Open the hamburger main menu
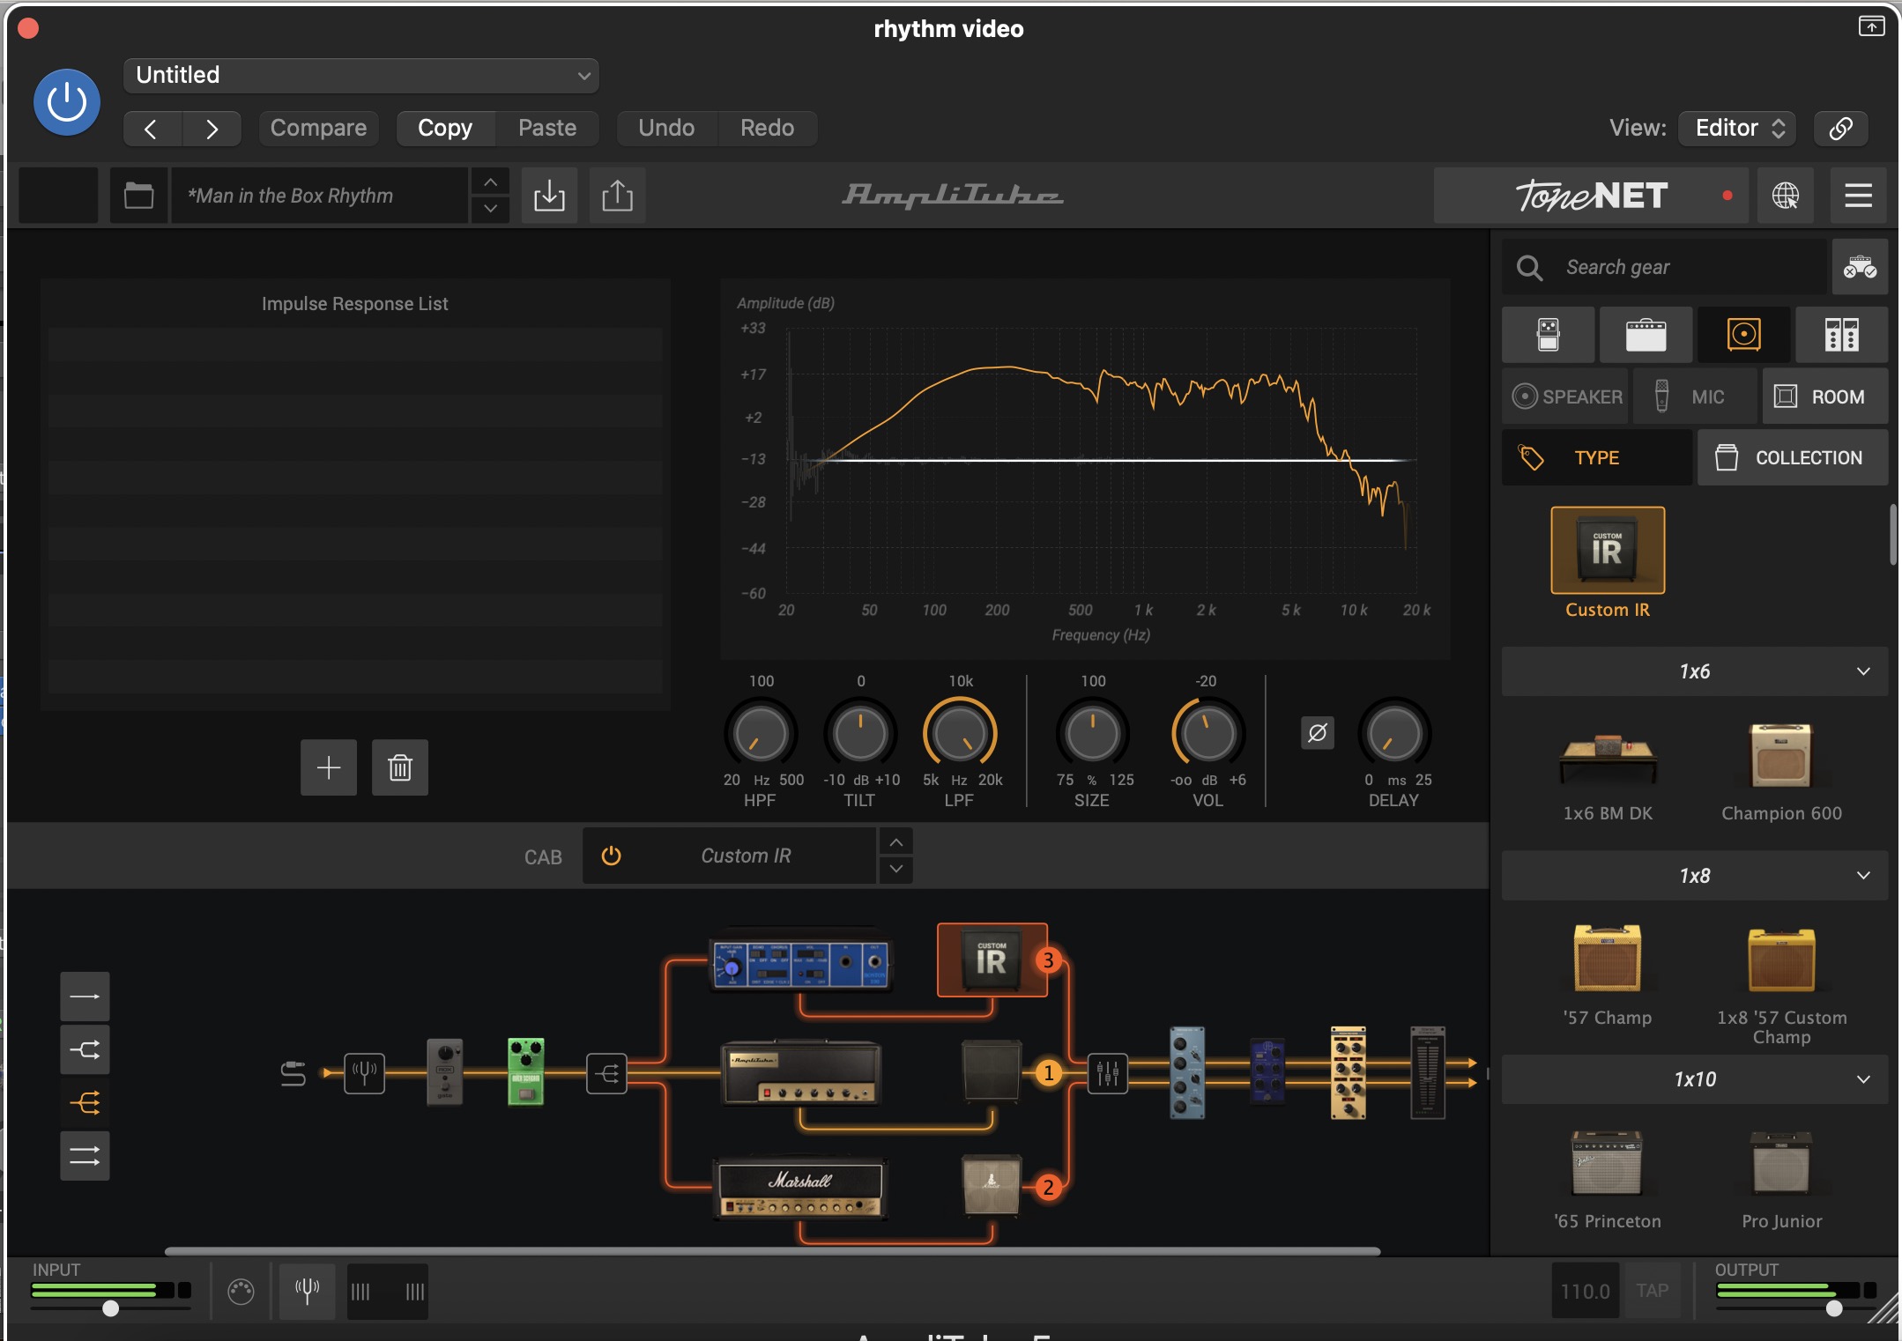This screenshot has height=1341, width=1902. 1858,196
